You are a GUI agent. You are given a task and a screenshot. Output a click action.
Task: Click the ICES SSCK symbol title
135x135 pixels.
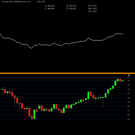tap(41, 2)
